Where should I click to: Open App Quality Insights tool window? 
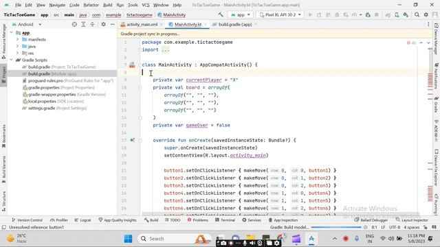[118, 220]
